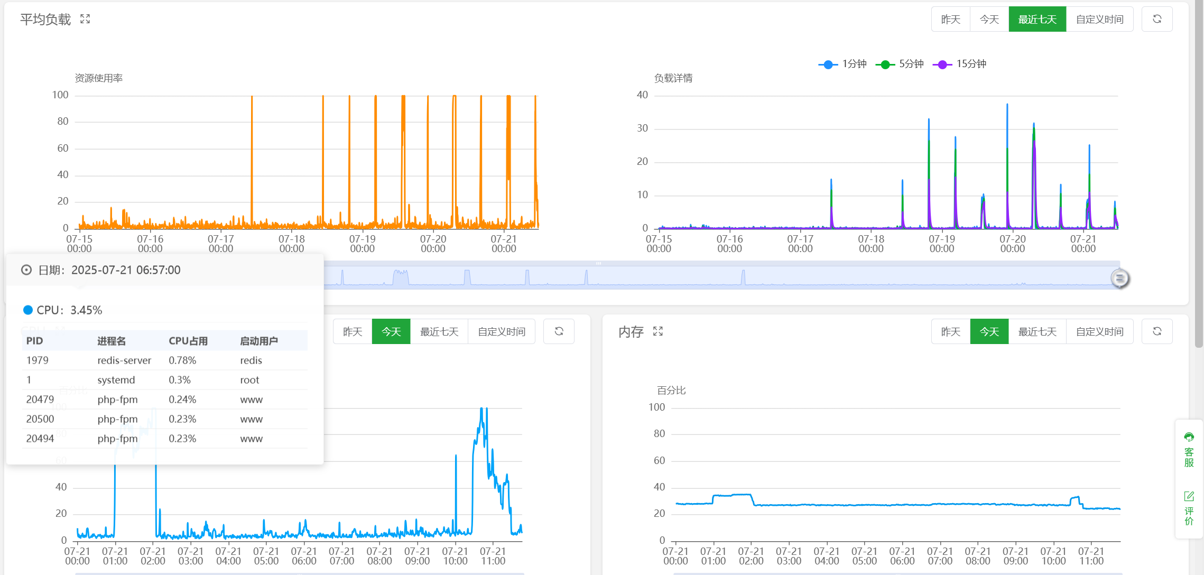The image size is (1204, 575).
Task: Open 自定义时间 in the CPU panel
Action: point(501,331)
